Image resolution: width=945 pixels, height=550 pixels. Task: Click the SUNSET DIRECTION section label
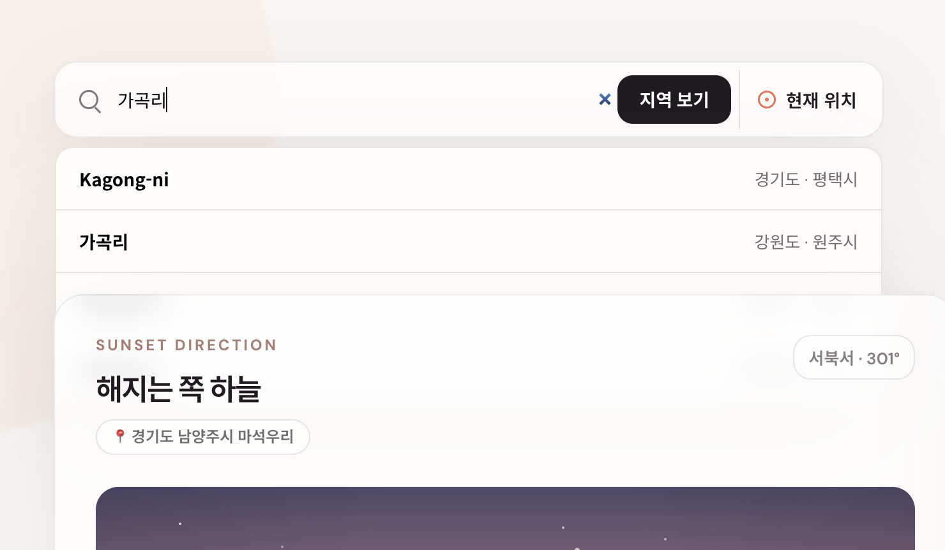pyautogui.click(x=186, y=345)
